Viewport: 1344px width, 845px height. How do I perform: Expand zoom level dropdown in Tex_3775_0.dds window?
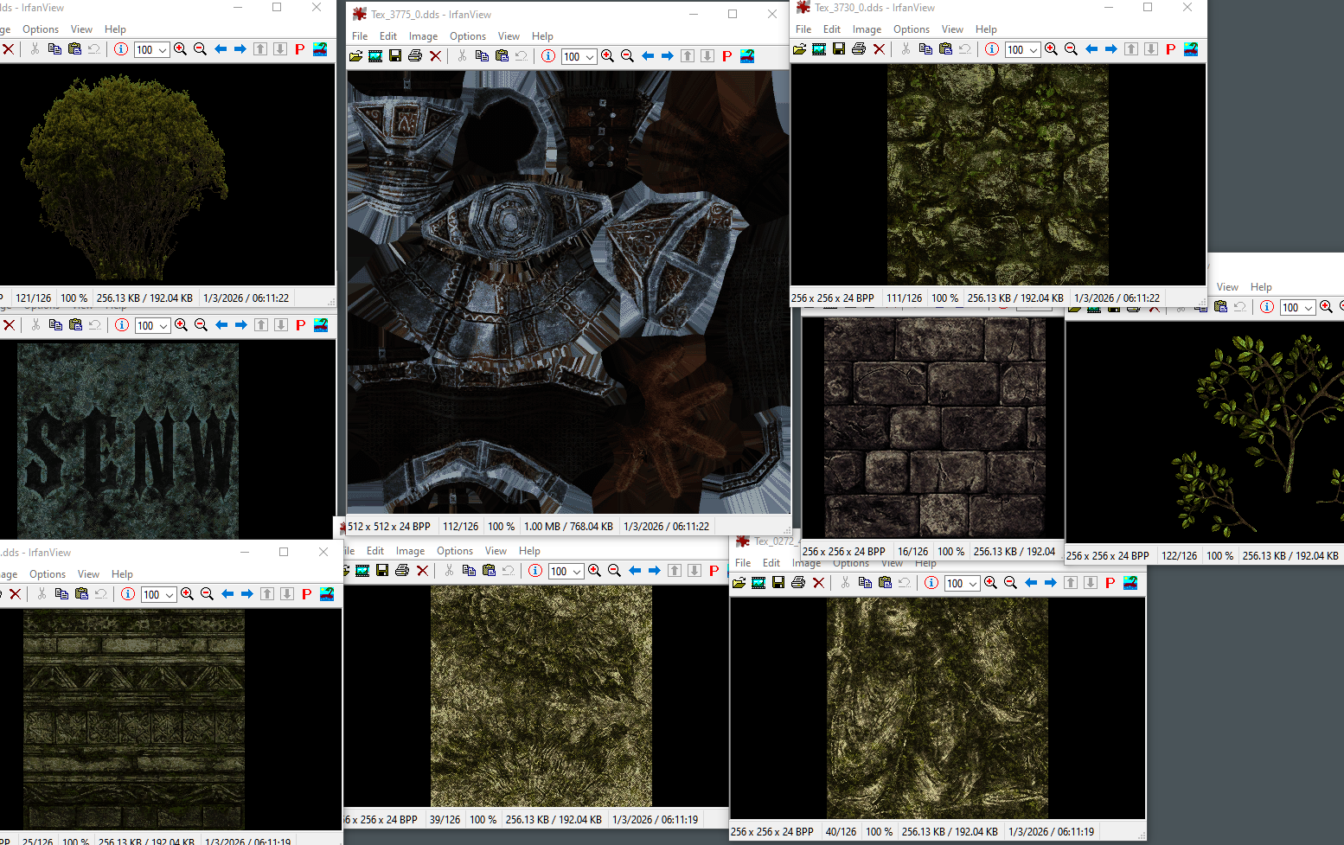(x=590, y=57)
